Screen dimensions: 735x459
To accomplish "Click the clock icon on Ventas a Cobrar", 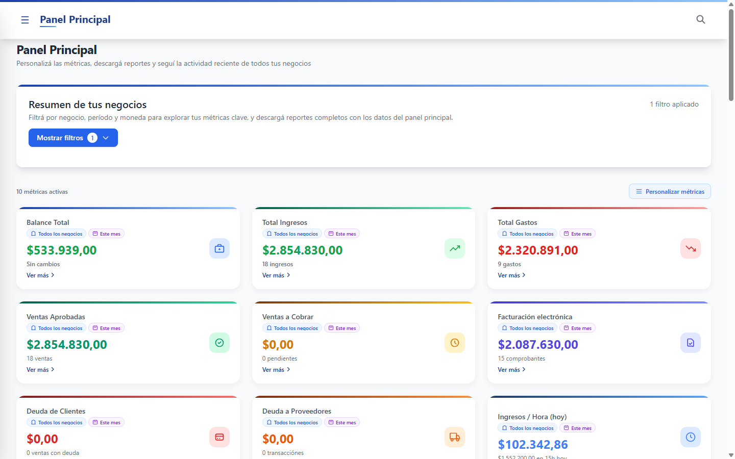I will click(x=455, y=343).
